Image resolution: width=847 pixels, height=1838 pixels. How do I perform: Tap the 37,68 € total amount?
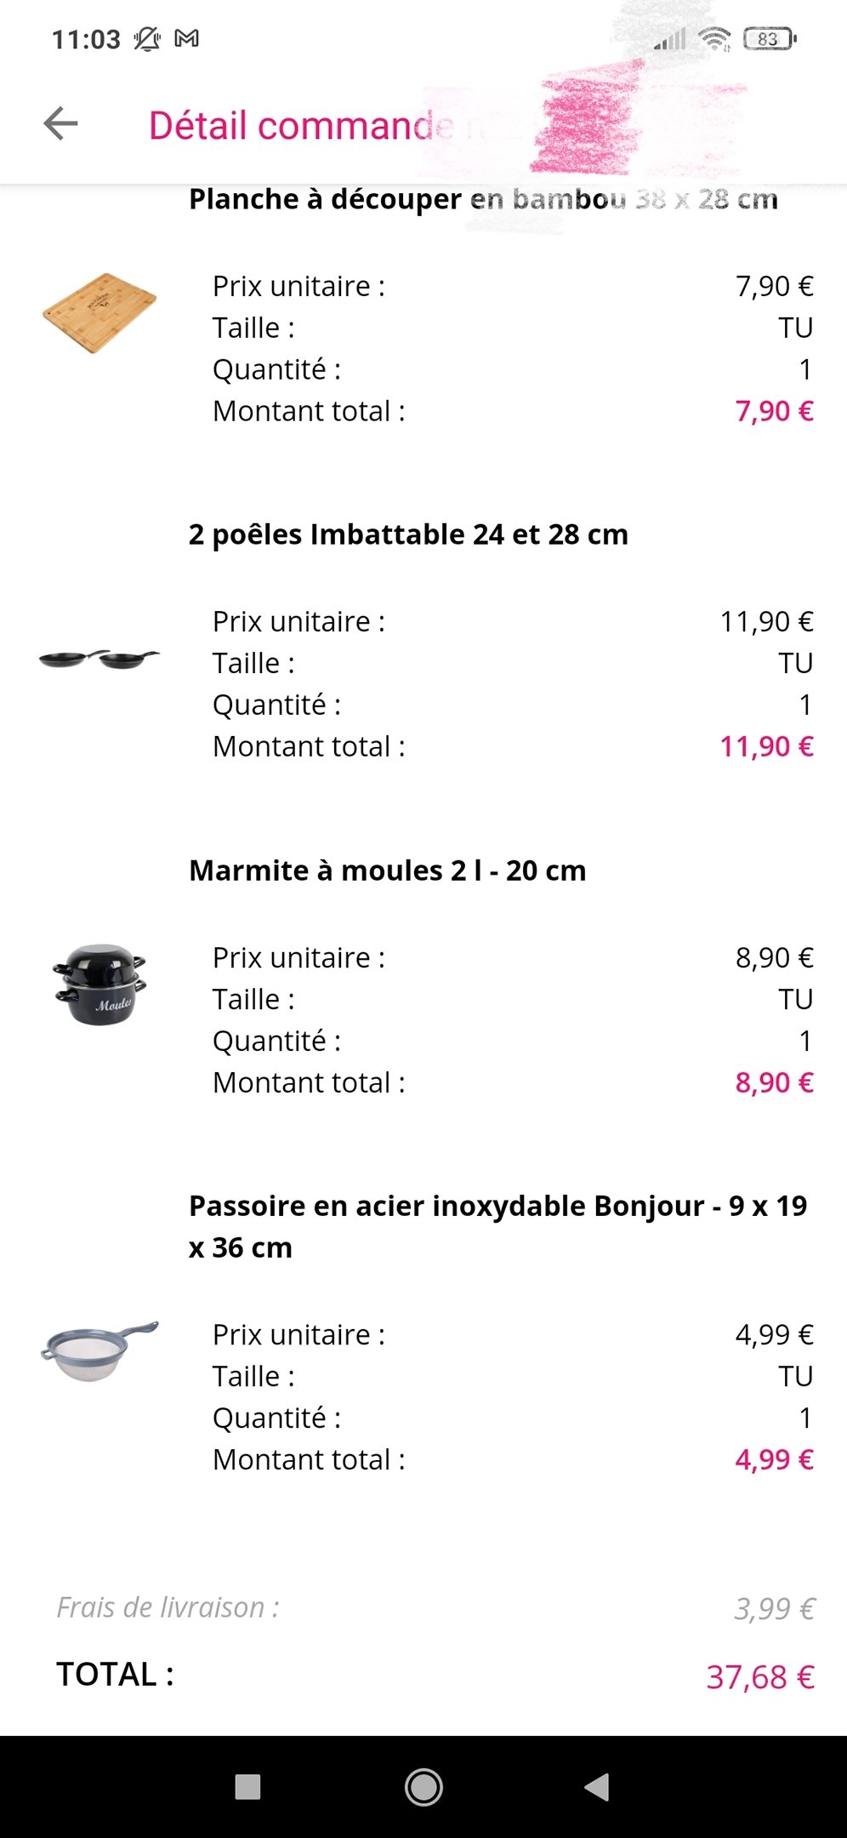759,1677
